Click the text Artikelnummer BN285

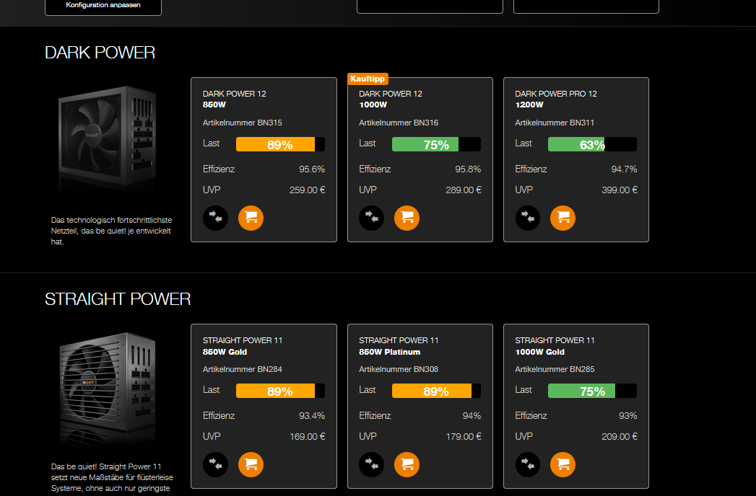tap(555, 369)
